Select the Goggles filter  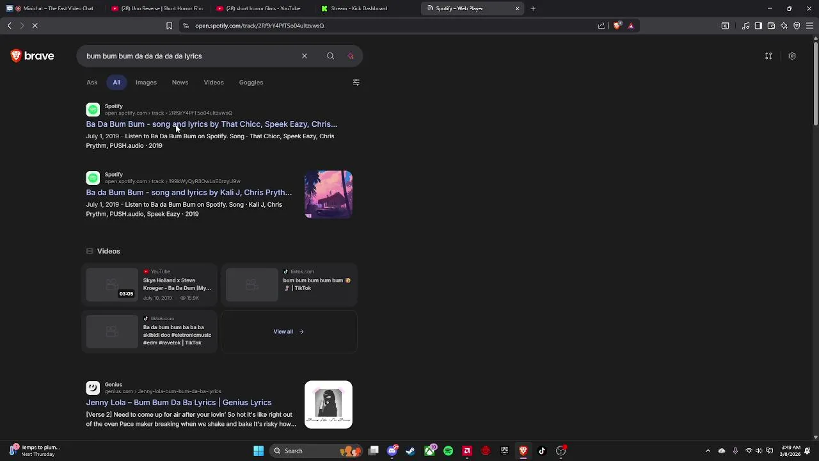point(251,83)
